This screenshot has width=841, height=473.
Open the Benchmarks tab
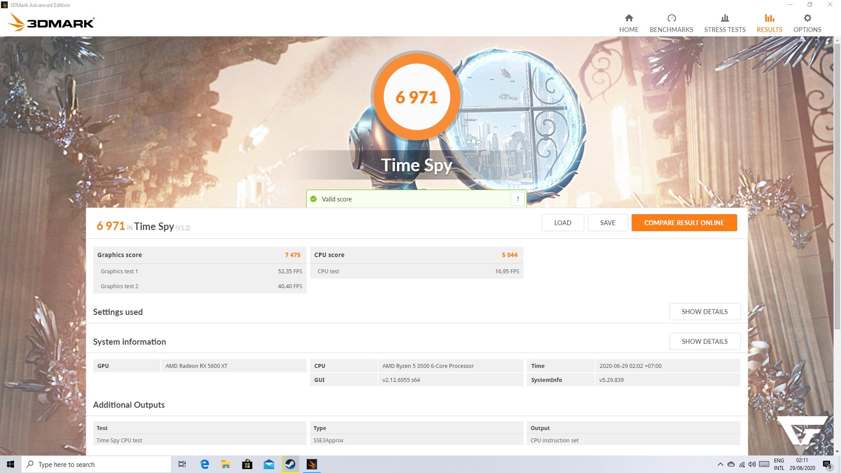[671, 23]
